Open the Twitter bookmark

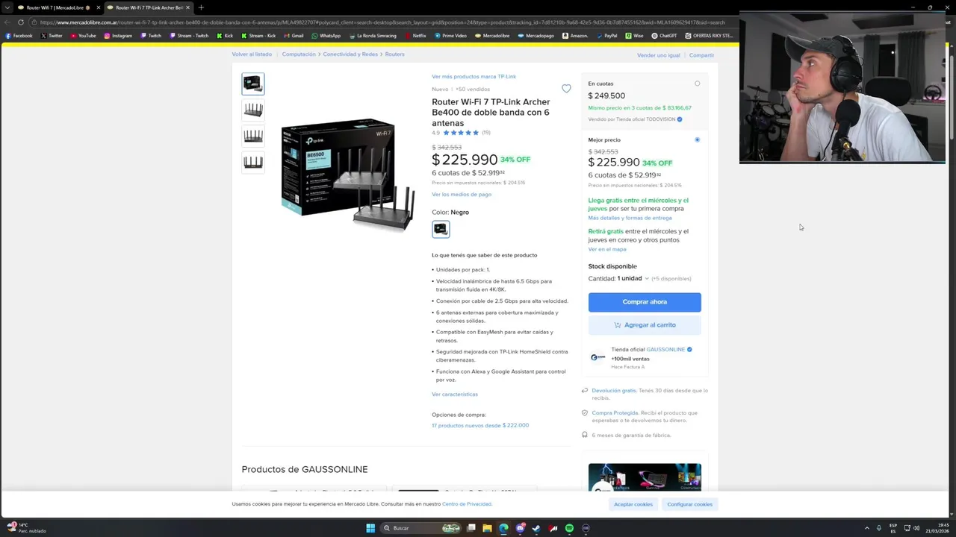point(52,35)
